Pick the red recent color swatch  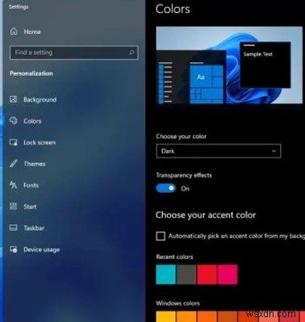pyautogui.click(x=207, y=274)
